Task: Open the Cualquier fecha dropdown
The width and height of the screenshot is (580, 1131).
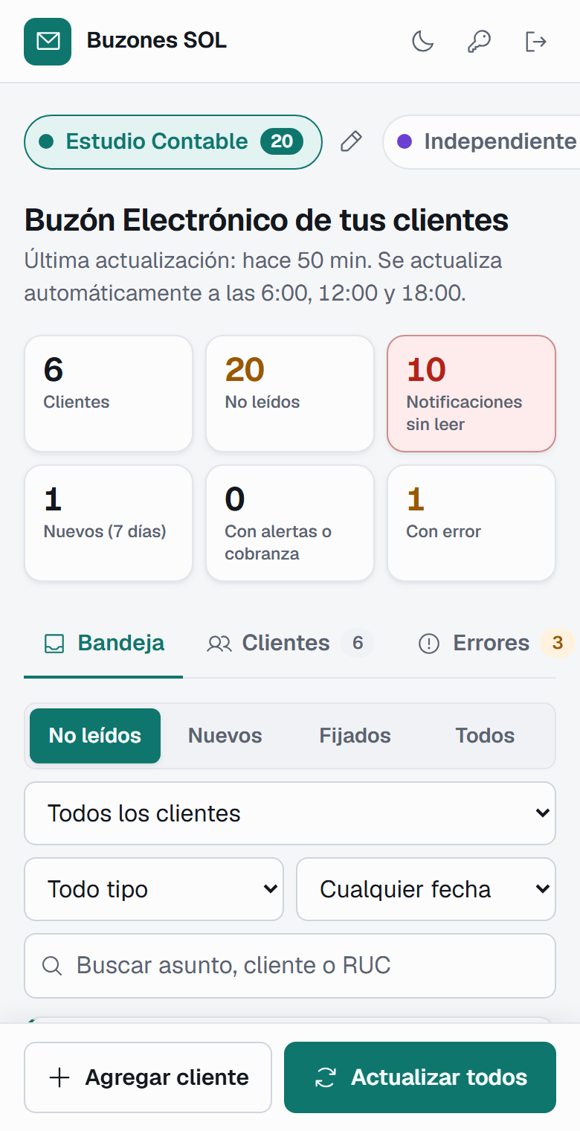Action: [x=426, y=889]
